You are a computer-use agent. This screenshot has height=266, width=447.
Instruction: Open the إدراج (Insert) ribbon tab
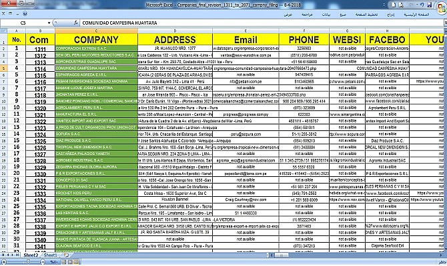390,14
